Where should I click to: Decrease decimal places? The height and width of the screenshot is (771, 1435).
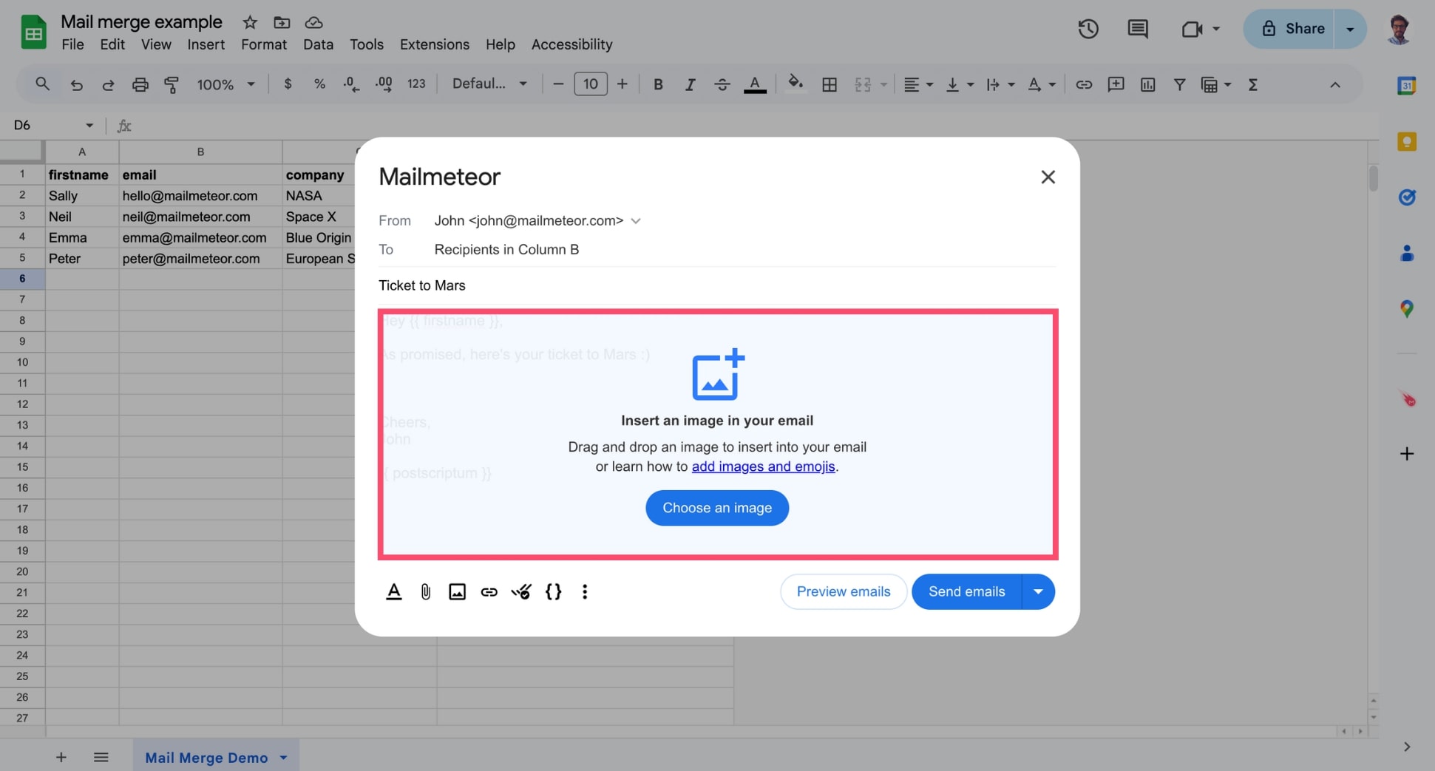tap(351, 84)
